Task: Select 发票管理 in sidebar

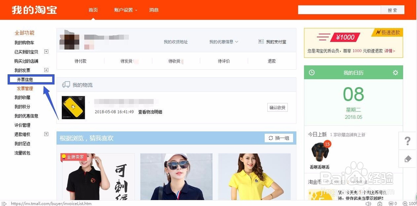Action: click(25, 88)
